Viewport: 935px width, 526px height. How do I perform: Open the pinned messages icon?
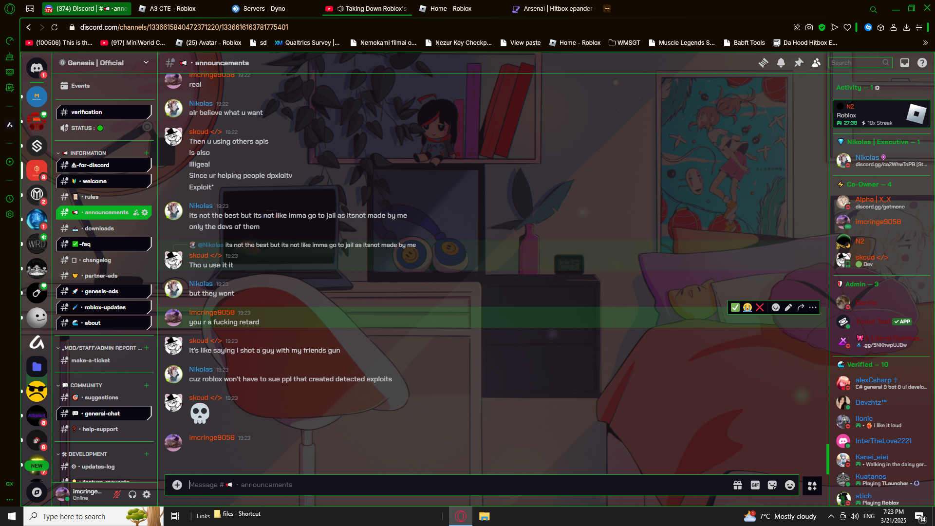pos(799,63)
